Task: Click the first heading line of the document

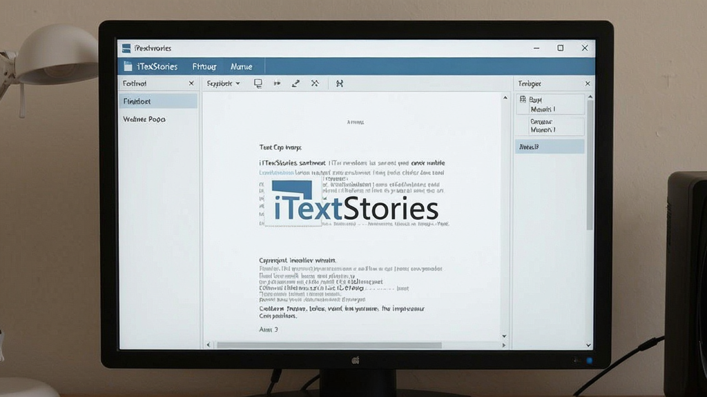Action: point(280,147)
